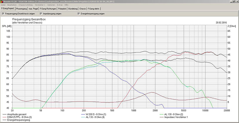Open the Optionen menu
This screenshot has height=123, width=239.
[x=51, y=5]
